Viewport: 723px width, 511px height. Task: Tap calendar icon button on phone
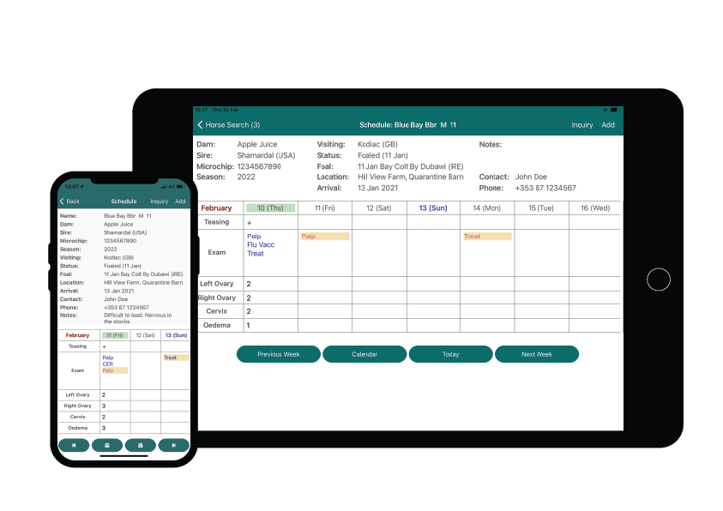tap(107, 445)
